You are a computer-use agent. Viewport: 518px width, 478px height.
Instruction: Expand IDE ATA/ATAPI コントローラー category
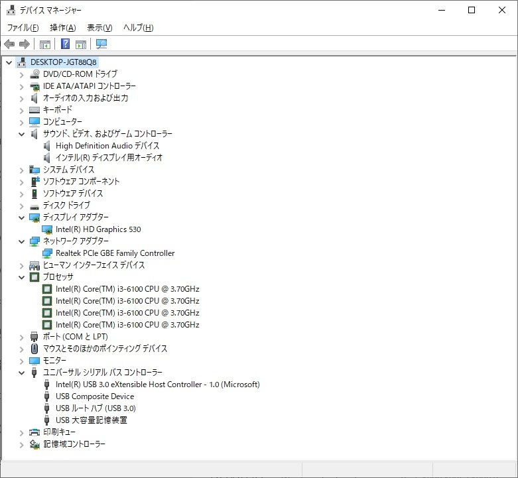point(21,87)
